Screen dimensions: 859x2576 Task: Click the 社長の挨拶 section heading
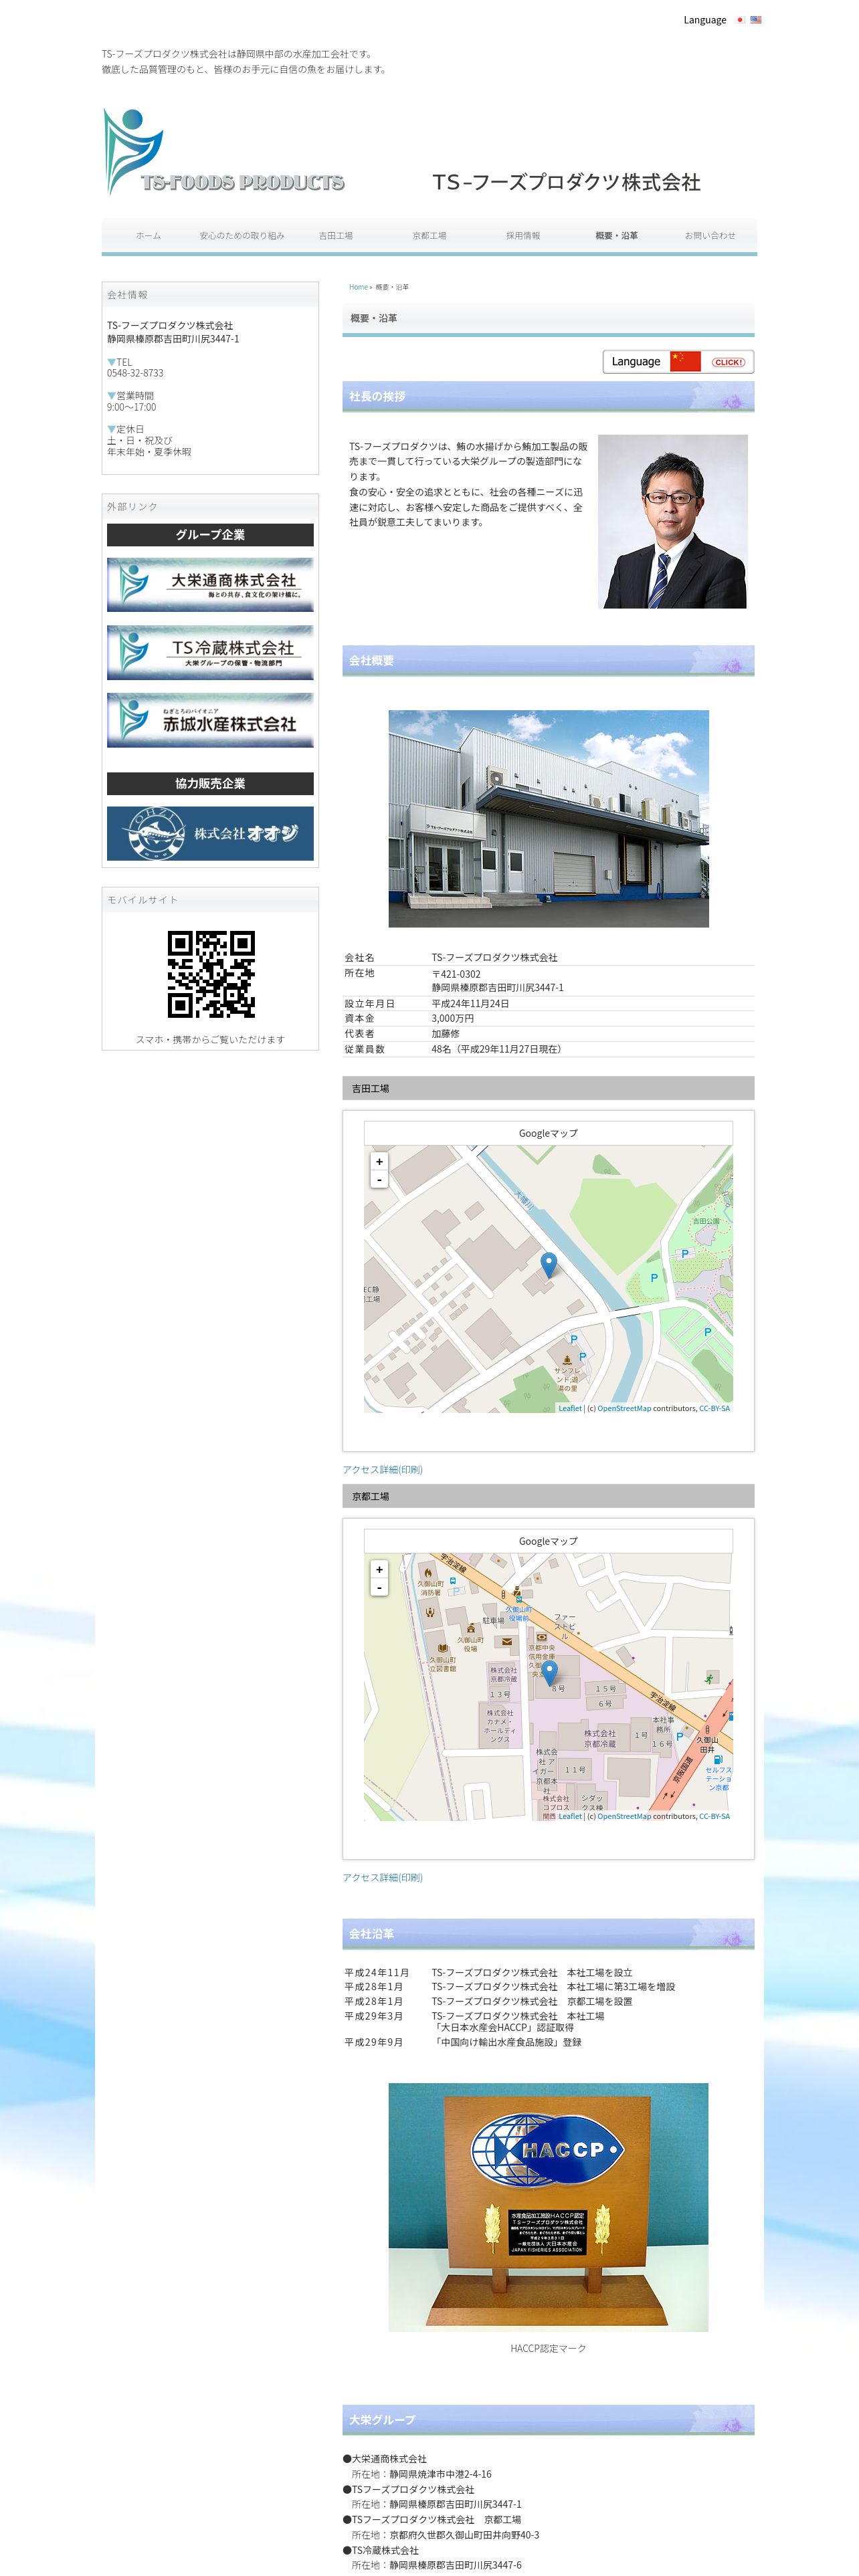(548, 397)
